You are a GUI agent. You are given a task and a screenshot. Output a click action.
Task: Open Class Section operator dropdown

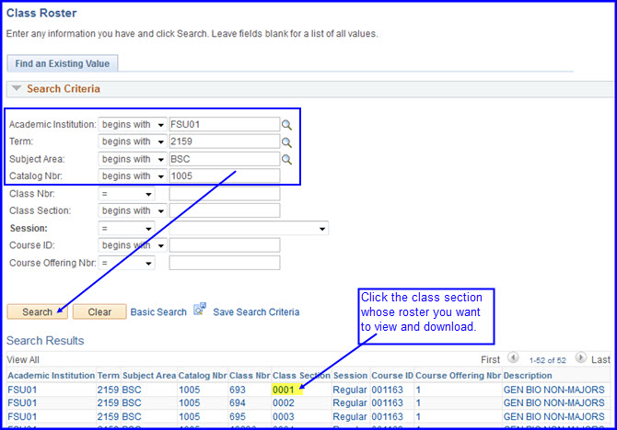point(133,210)
